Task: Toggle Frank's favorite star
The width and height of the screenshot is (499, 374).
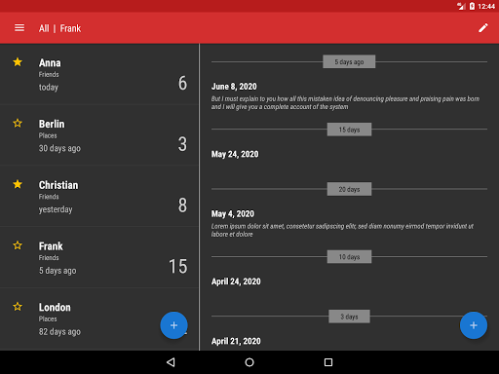Action: point(18,245)
